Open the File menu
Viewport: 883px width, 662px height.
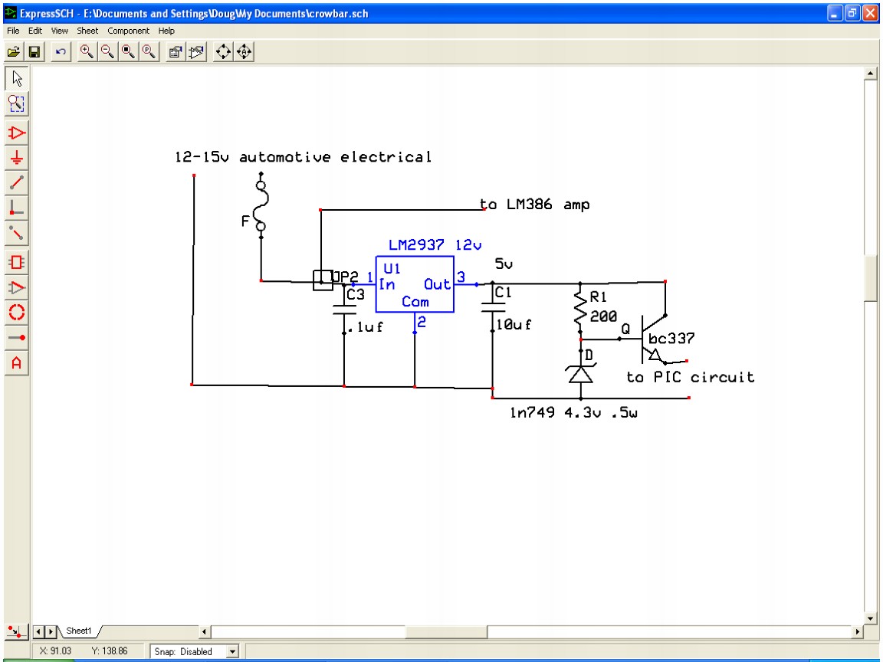tap(13, 31)
